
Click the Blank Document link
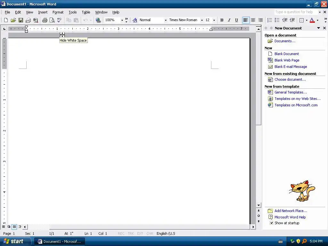pyautogui.click(x=287, y=54)
